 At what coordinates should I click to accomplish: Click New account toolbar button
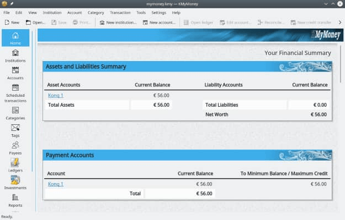point(160,23)
